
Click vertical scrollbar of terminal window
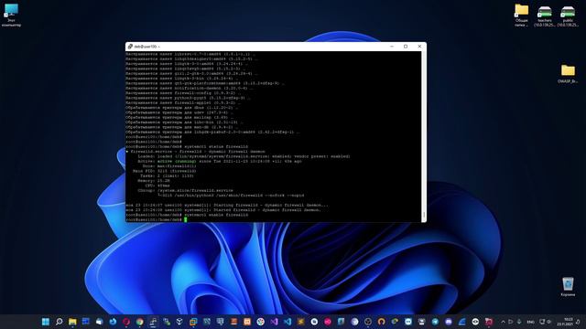(424, 136)
